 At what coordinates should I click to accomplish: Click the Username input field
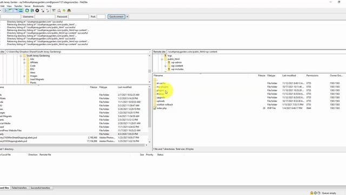click(x=45, y=17)
